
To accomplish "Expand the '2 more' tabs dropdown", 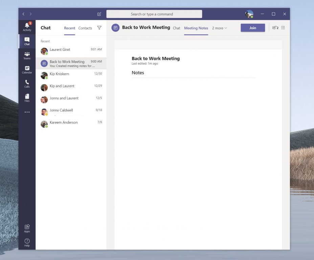I will click(x=220, y=28).
